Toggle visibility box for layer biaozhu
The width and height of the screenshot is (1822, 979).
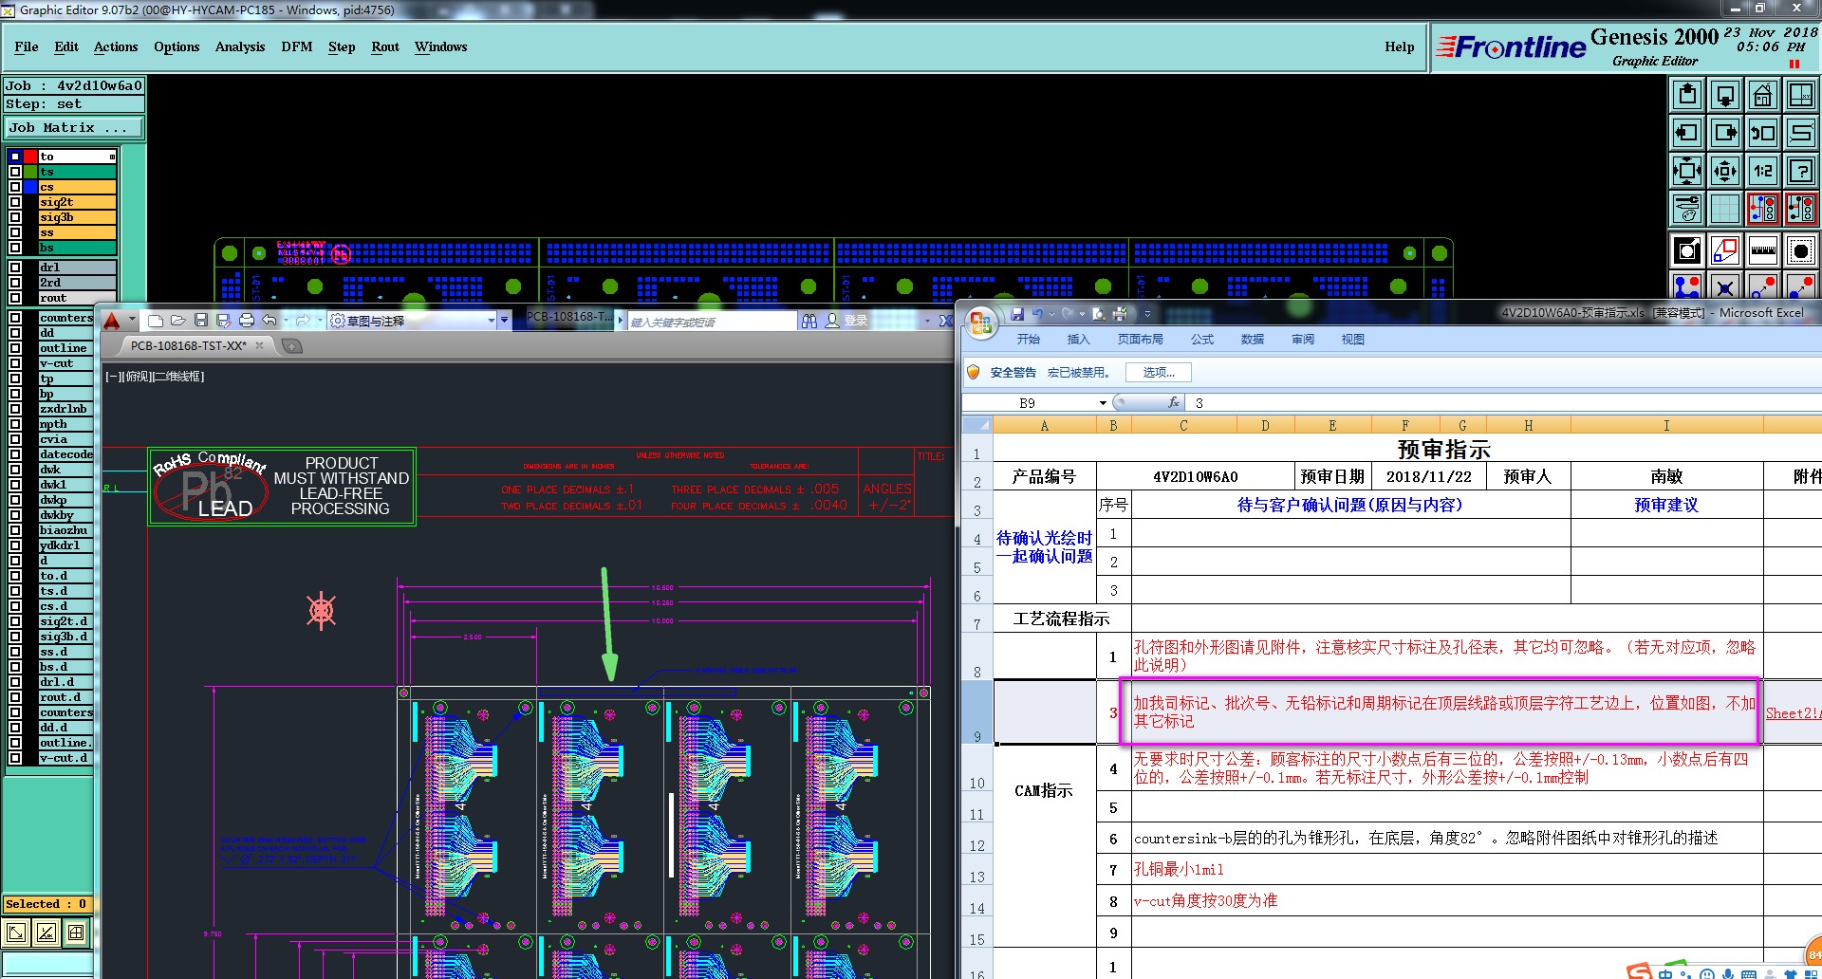point(15,530)
